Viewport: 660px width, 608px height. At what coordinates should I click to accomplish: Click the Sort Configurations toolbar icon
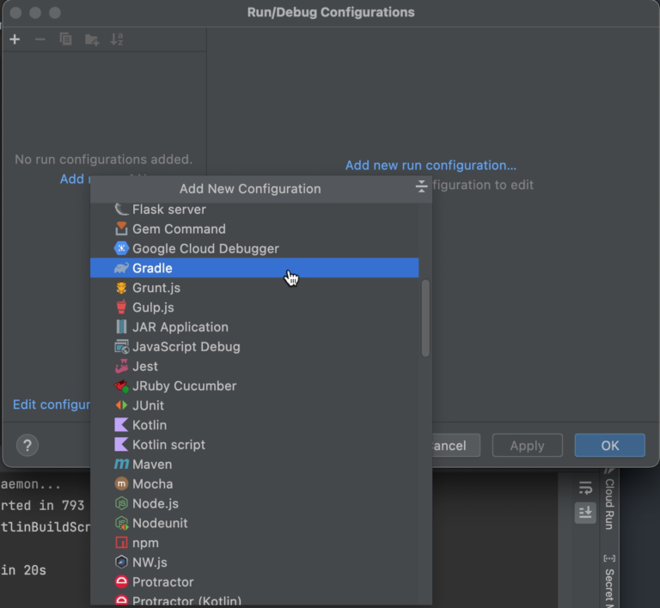click(117, 40)
